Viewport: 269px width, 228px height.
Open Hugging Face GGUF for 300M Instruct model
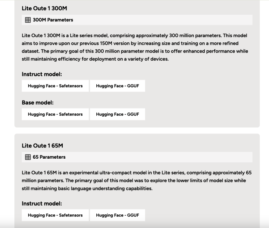tap(118, 86)
